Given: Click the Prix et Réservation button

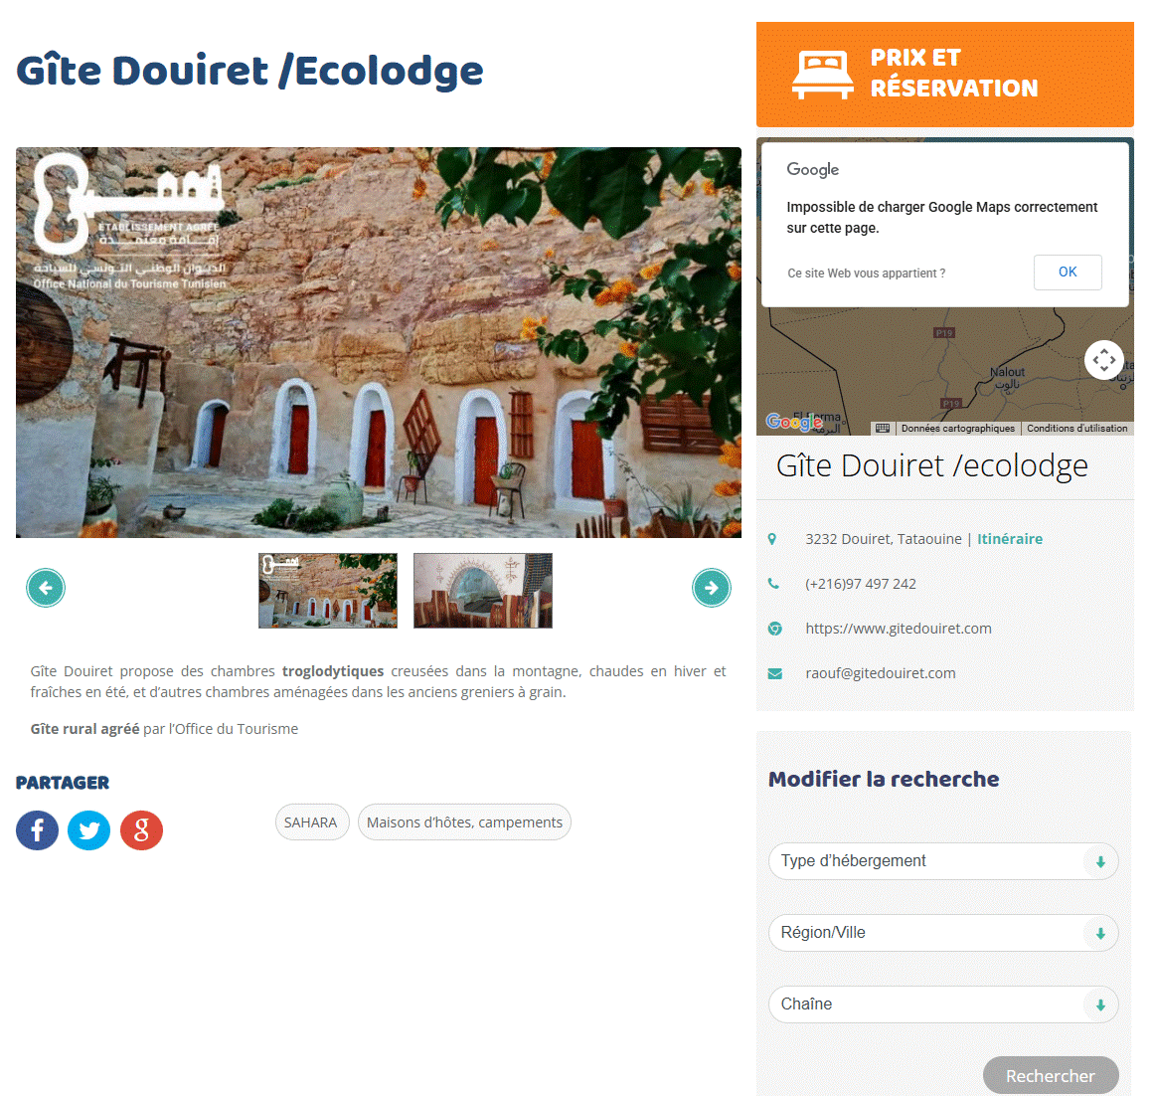Looking at the screenshot, I should [x=945, y=75].
